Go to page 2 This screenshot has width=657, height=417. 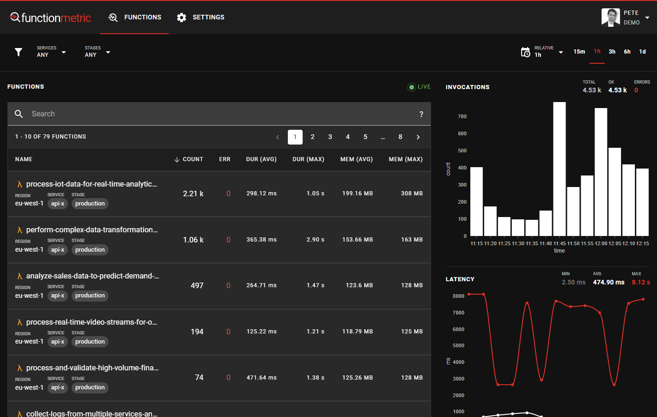tap(313, 137)
